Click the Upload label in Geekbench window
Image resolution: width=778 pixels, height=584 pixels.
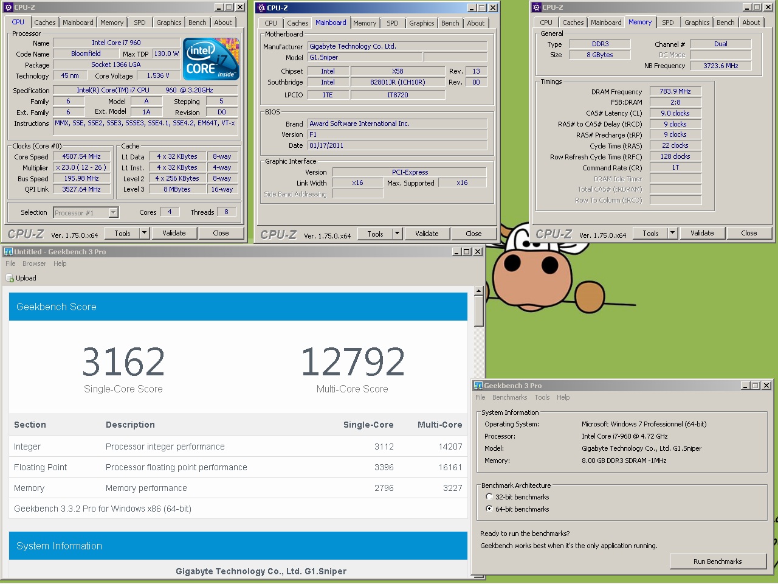26,278
